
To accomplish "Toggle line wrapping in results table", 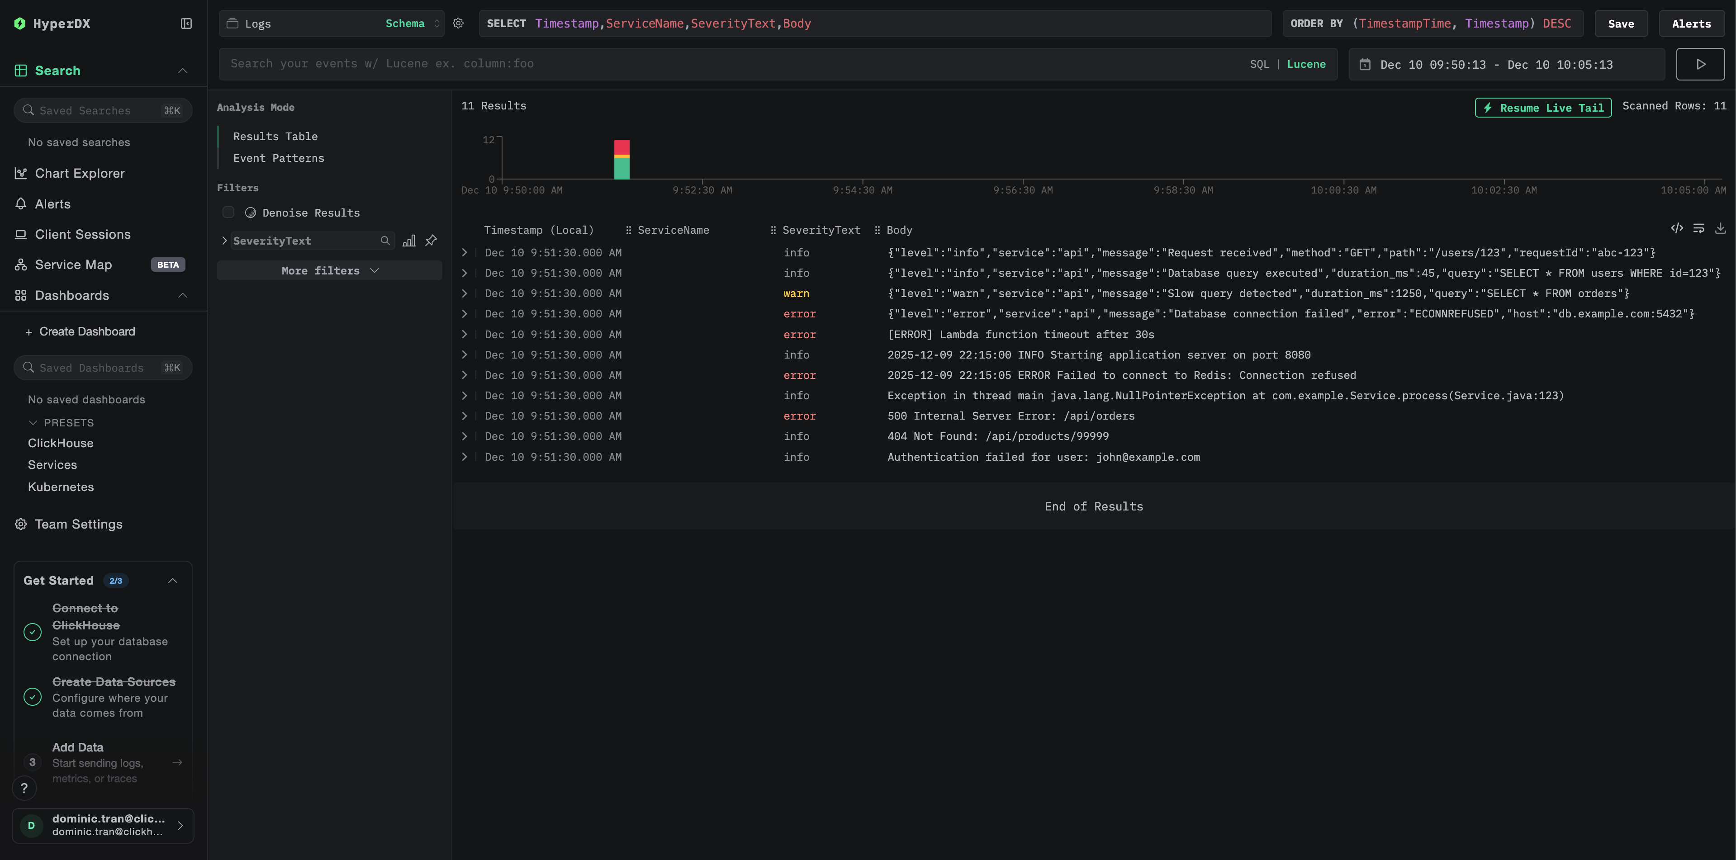I will pyautogui.click(x=1699, y=228).
